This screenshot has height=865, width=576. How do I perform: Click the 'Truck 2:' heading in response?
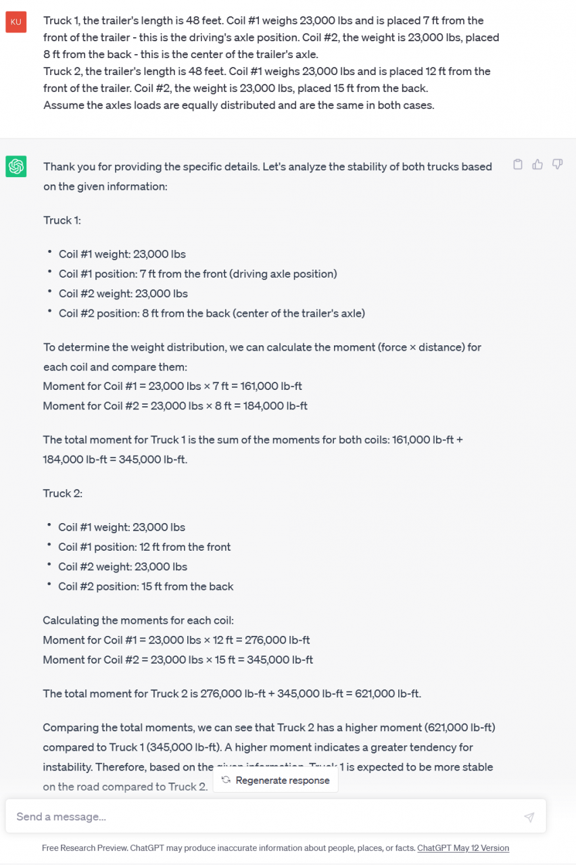pyautogui.click(x=63, y=493)
